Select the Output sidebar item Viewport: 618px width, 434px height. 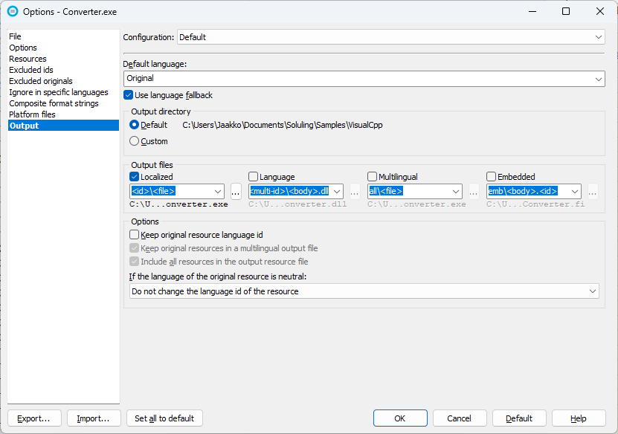63,126
